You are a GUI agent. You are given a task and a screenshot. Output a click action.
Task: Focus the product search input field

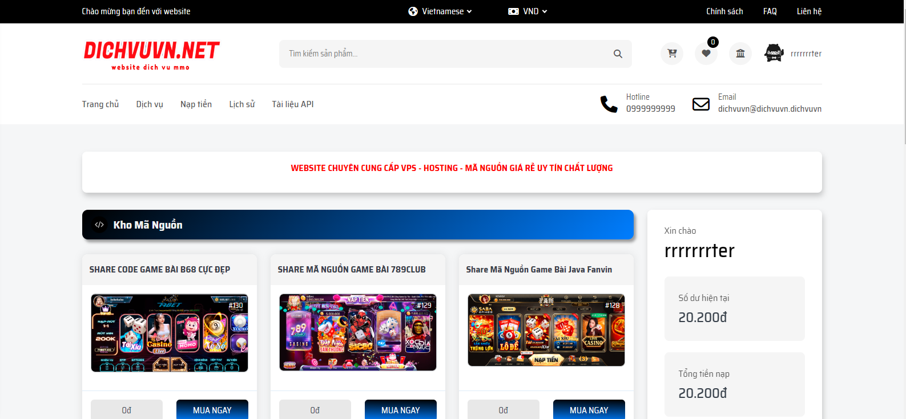pos(445,54)
